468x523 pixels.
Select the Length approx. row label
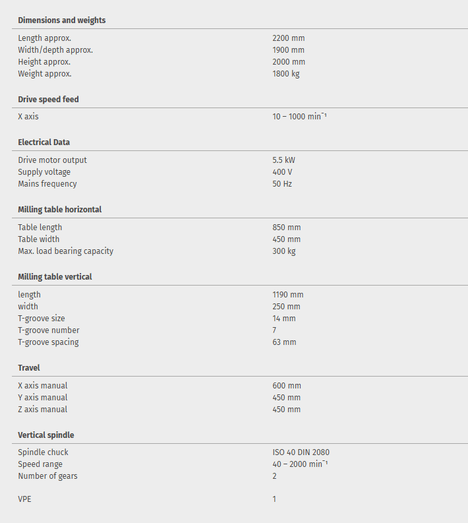tap(45, 38)
